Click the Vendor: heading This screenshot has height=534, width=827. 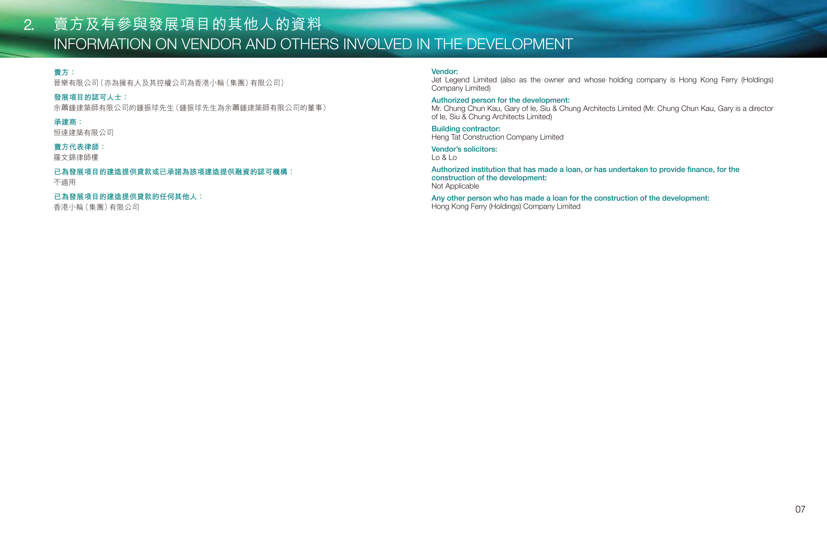(x=445, y=71)
